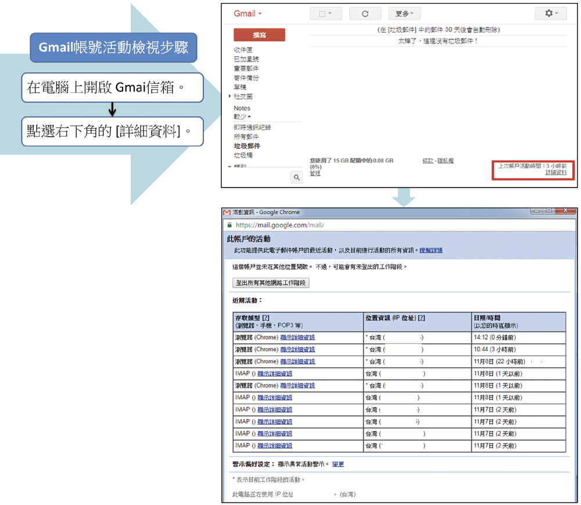Select the Notes label in sidebar
581x505 pixels.
242,108
